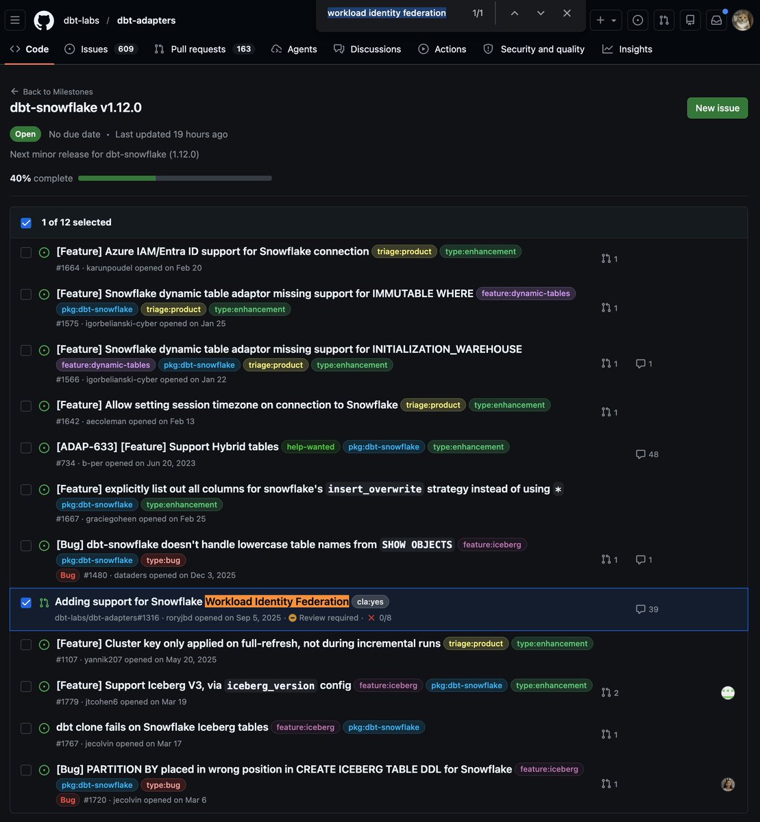The image size is (760, 822).
Task: Open linked pull request icon on Azure issue
Action: pos(609,259)
